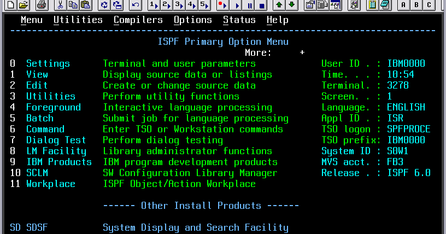The width and height of the screenshot is (446, 234).
Task: Click the keypad with mouse icon
Action: click(x=322, y=4)
